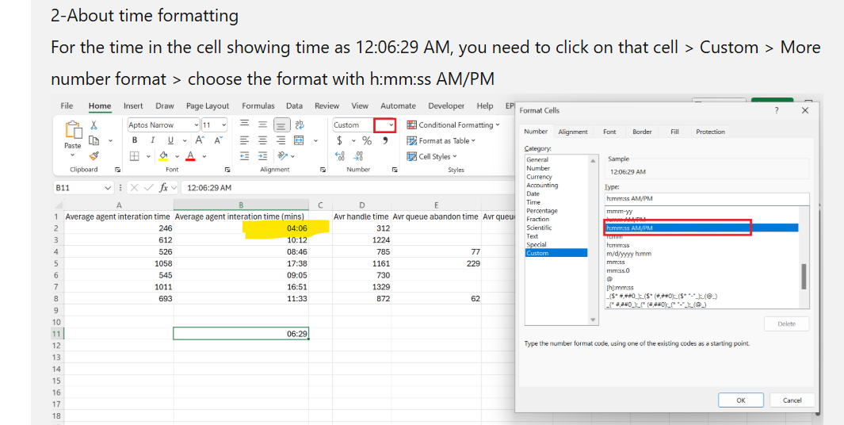Switch to the Page Layout tab
844x425 pixels.
point(208,105)
